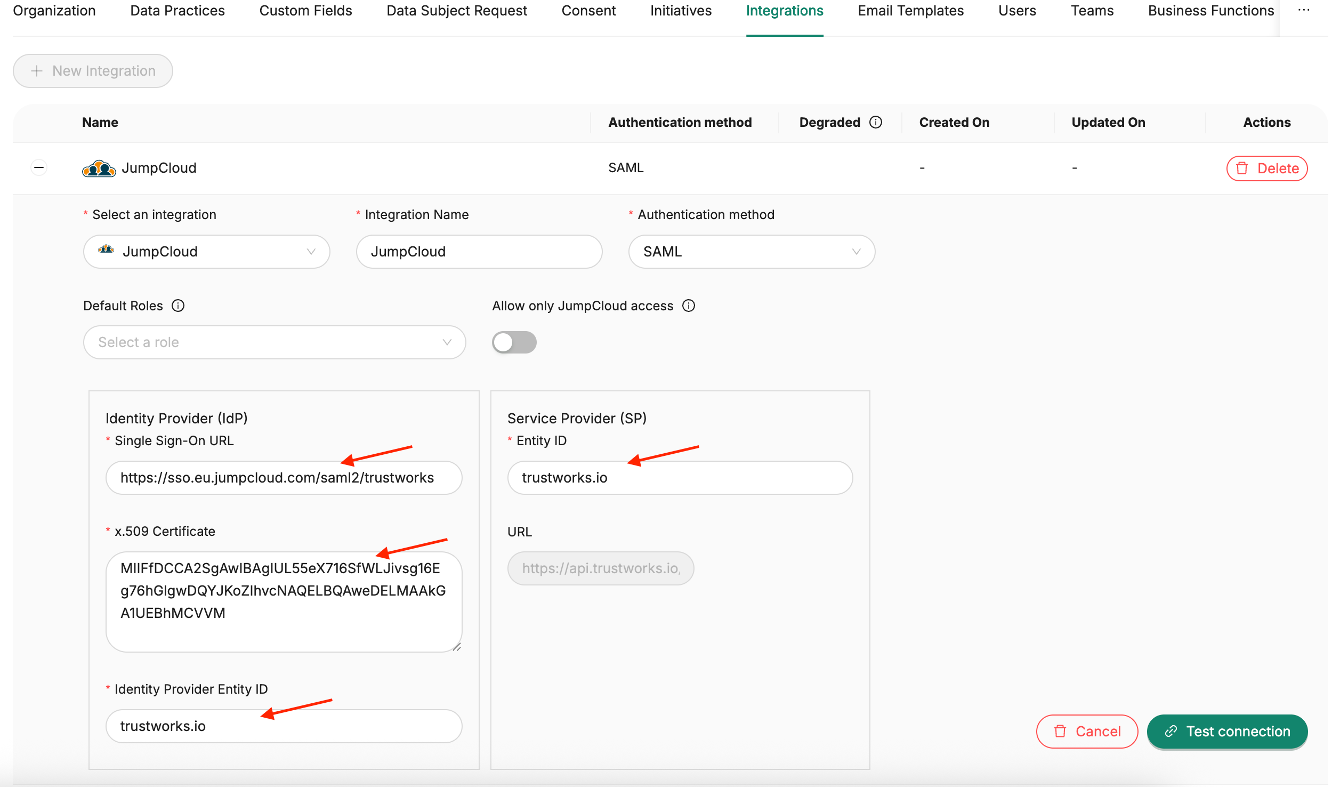Click the Default Roles info icon
The width and height of the screenshot is (1340, 787).
coord(178,306)
